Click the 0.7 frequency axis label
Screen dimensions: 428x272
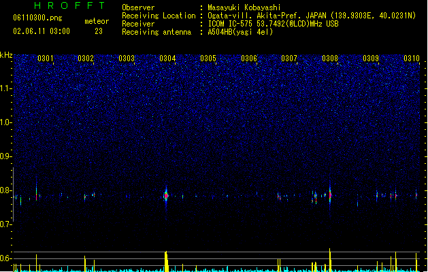pos(6,224)
